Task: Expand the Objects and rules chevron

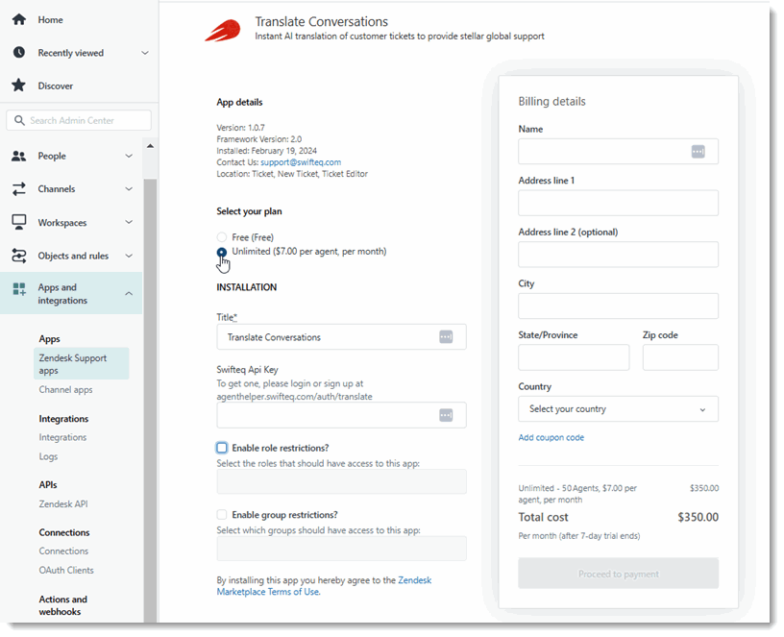Action: (x=129, y=256)
